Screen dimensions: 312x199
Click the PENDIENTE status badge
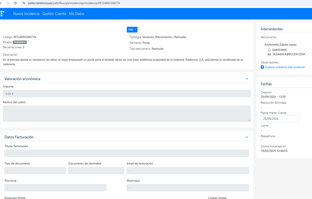[x=20, y=42]
